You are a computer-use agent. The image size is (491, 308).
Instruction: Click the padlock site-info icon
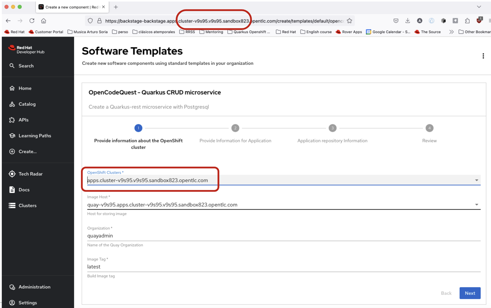tap(99, 21)
